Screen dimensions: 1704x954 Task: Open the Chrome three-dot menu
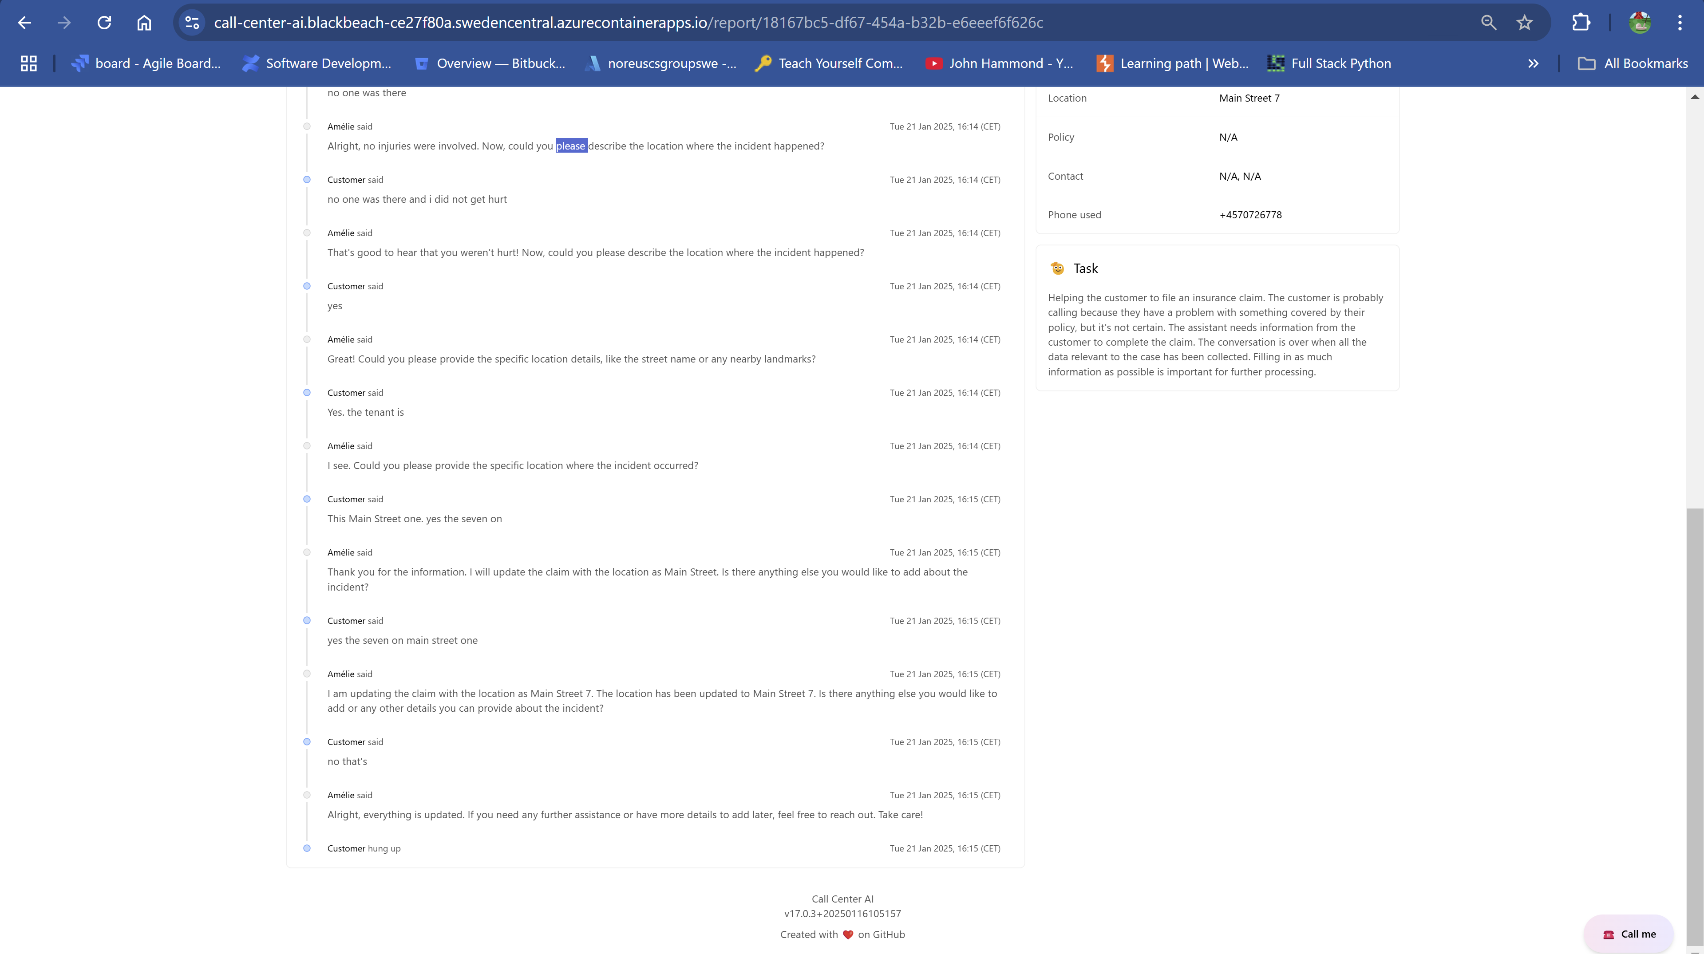point(1679,23)
